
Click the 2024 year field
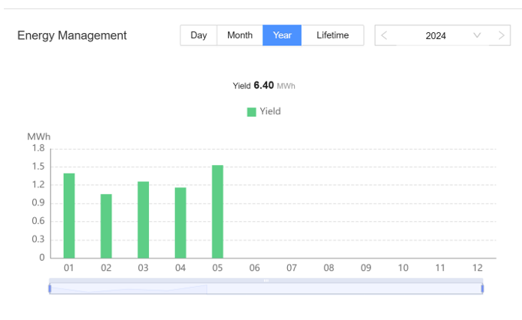coord(435,35)
